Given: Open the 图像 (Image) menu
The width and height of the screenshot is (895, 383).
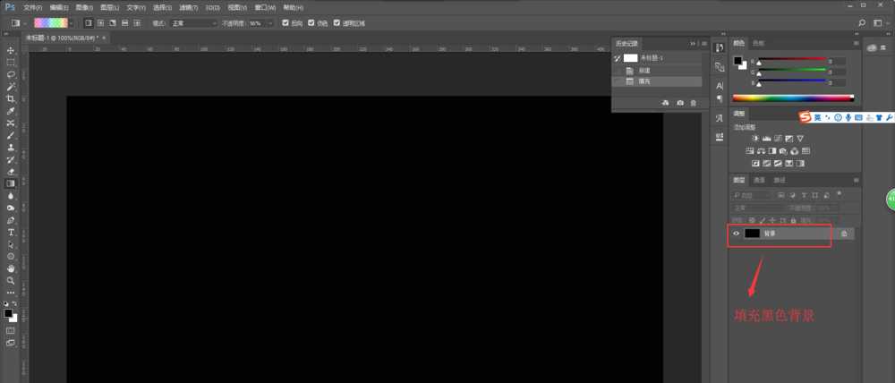Looking at the screenshot, I should pyautogui.click(x=84, y=8).
